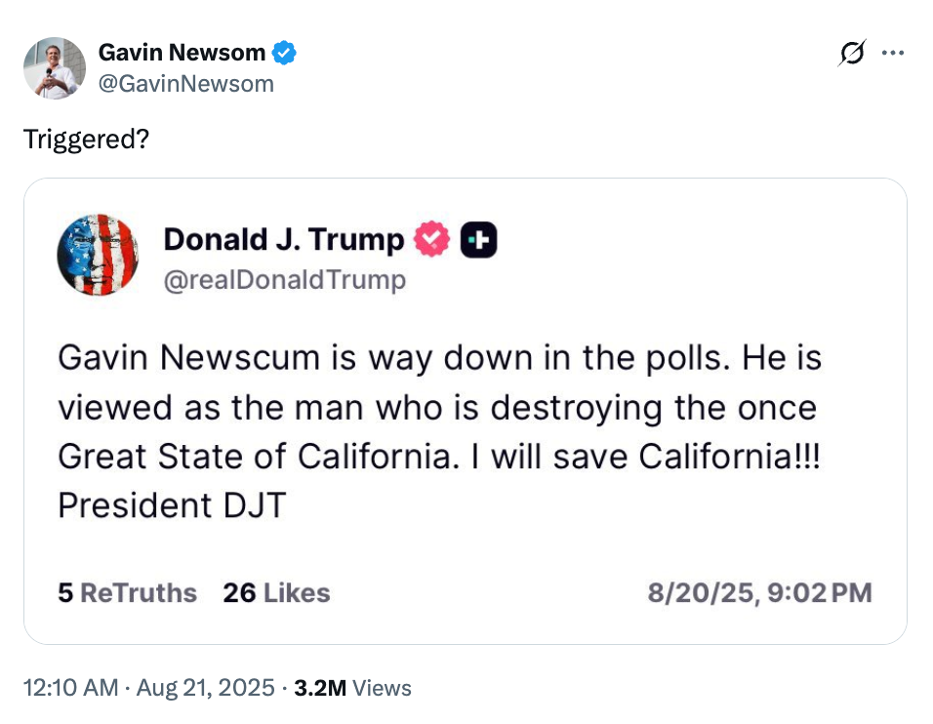933x724 pixels.
Task: Click Donald J. Trump's red verified badge
Action: click(429, 238)
